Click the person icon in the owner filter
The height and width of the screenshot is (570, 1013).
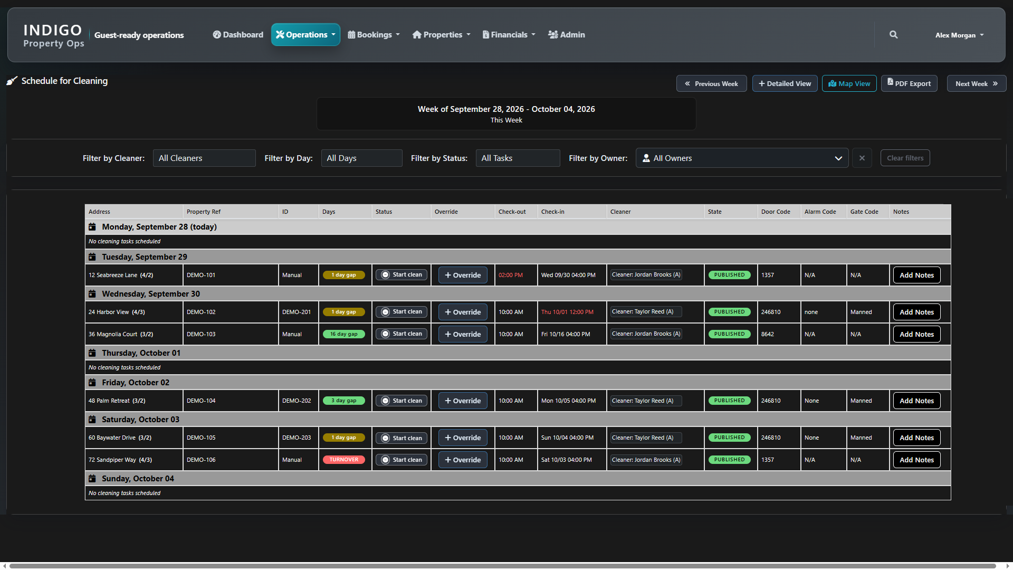[646, 158]
